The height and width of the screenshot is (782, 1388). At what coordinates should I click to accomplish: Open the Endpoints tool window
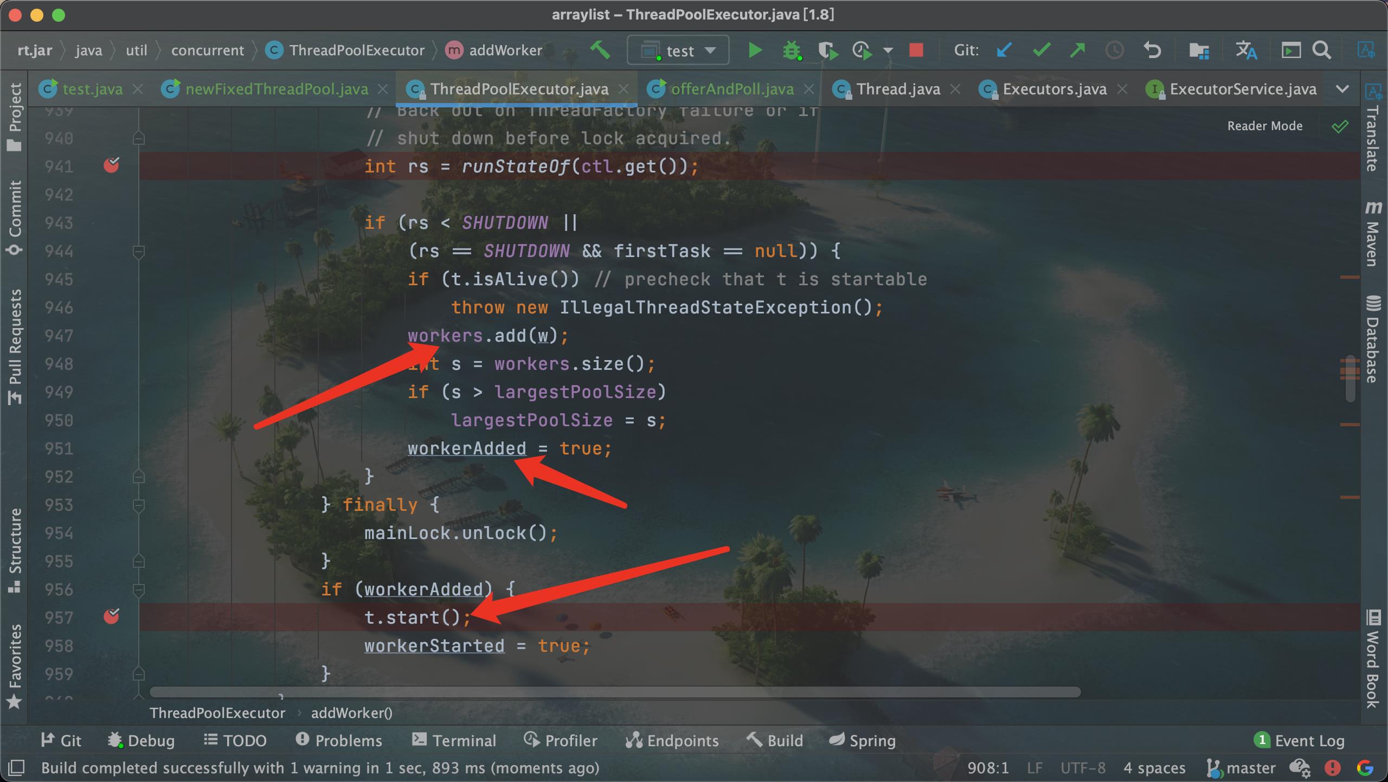click(672, 740)
